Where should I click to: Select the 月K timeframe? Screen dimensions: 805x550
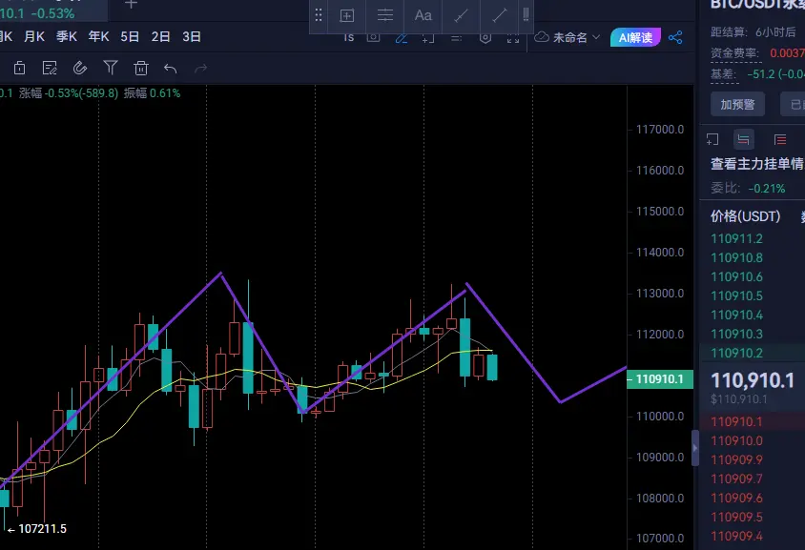coord(34,37)
